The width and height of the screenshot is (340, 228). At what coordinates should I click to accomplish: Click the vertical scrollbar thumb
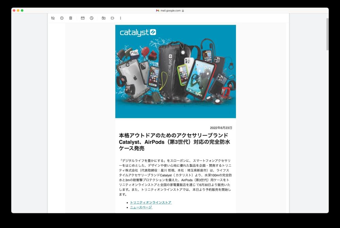point(327,34)
